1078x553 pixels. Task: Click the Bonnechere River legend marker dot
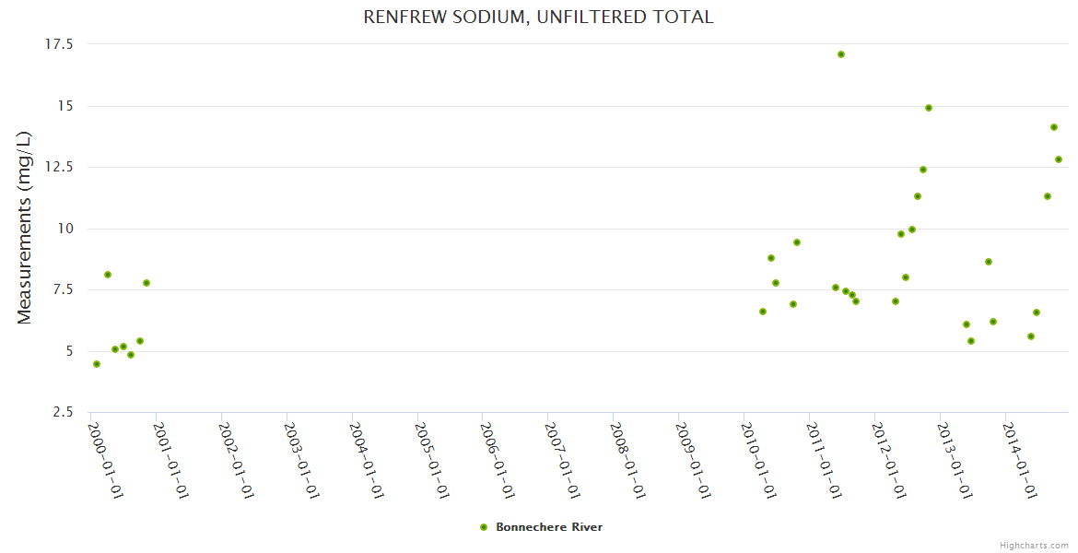[484, 527]
